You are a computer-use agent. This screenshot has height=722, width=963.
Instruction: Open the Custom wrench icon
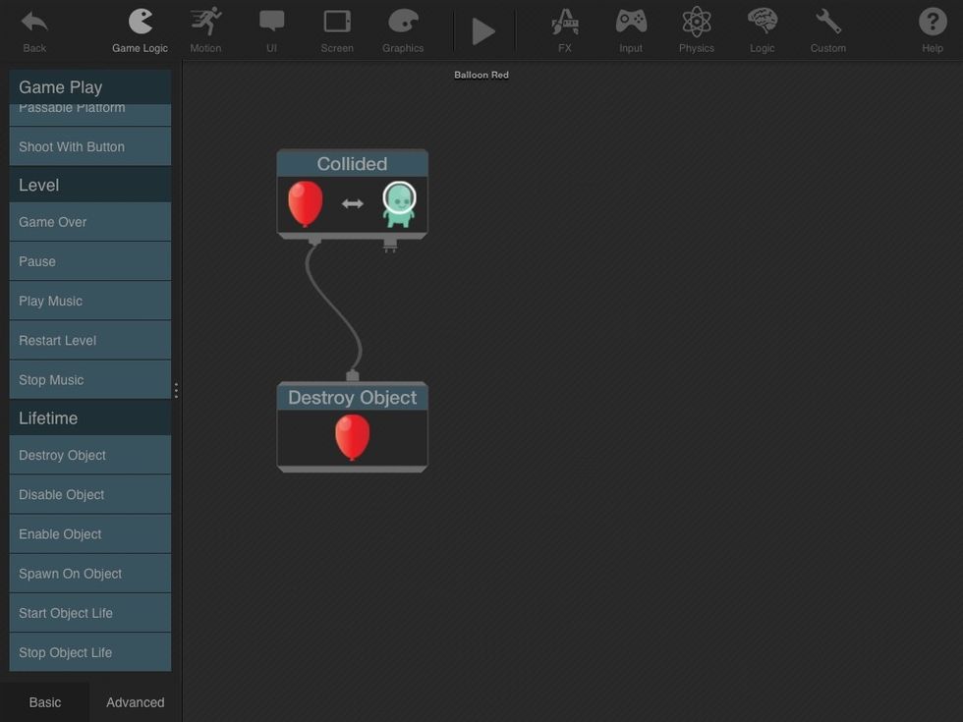point(828,23)
